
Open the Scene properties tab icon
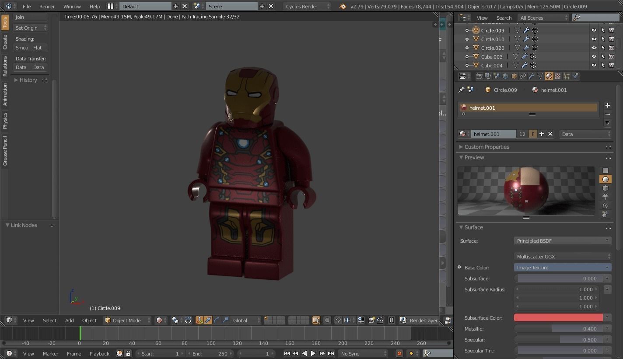tap(496, 76)
